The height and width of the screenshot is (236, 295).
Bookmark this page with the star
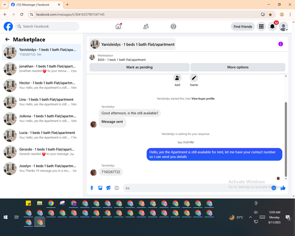click(x=270, y=14)
